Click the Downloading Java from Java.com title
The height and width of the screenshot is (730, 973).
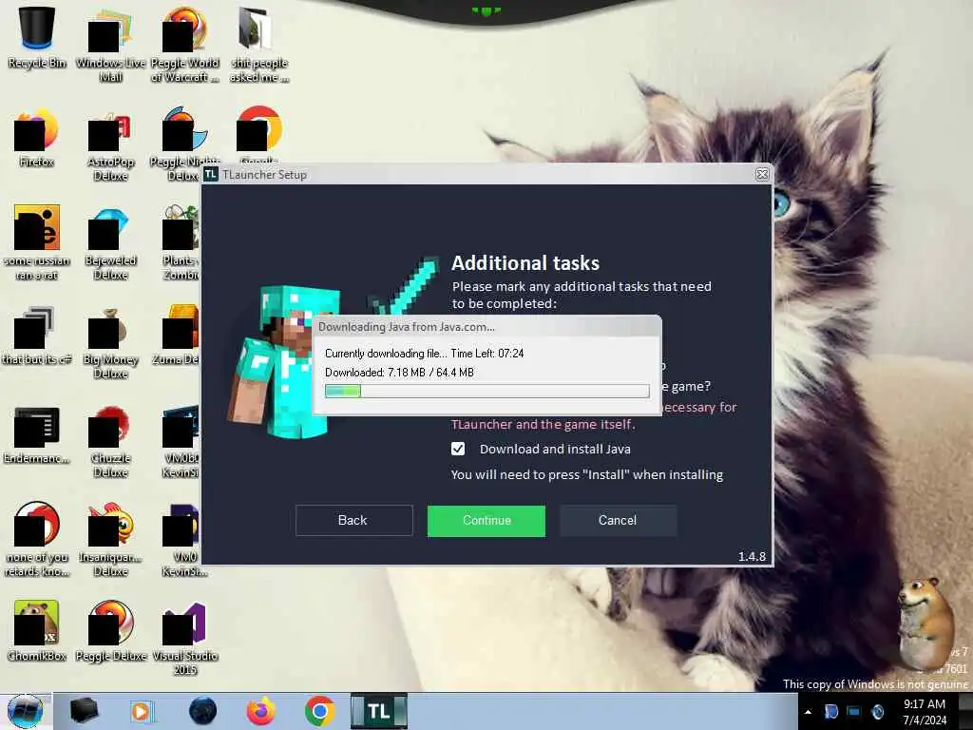407,327
